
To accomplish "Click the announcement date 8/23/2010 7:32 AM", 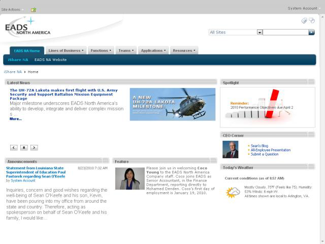I will 92,168.
